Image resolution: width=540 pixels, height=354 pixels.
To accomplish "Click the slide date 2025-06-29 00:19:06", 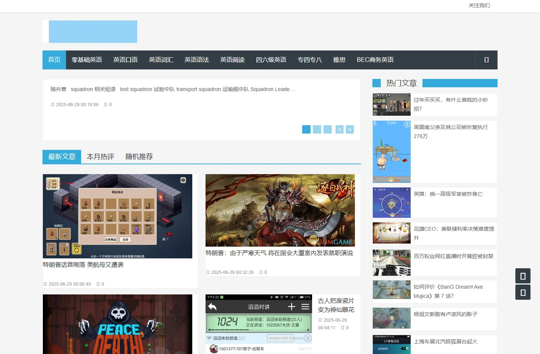I will pyautogui.click(x=77, y=105).
